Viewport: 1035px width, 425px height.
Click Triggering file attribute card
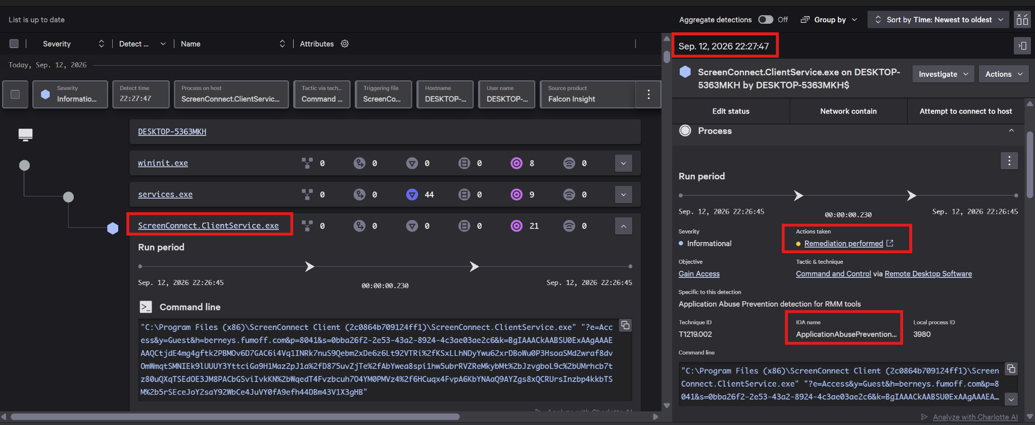pyautogui.click(x=384, y=95)
